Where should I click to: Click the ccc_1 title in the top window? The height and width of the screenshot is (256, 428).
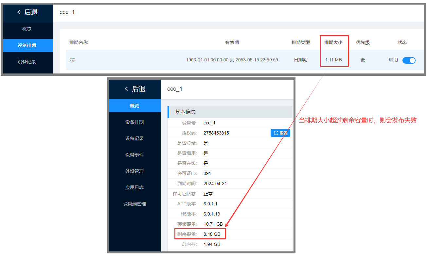[67, 12]
